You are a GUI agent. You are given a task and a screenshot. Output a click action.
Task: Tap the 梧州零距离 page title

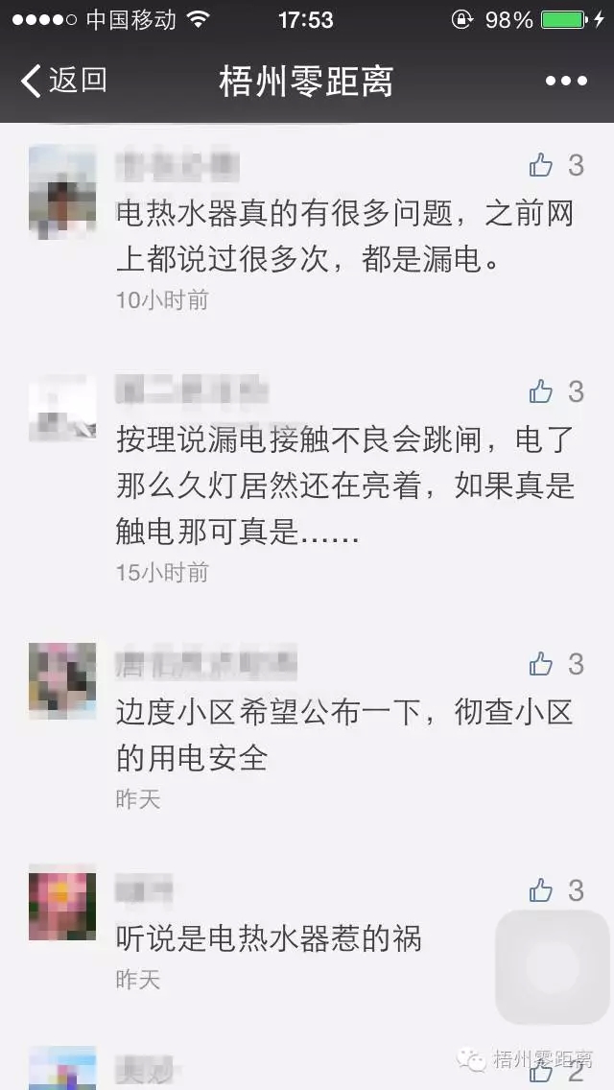tap(306, 82)
